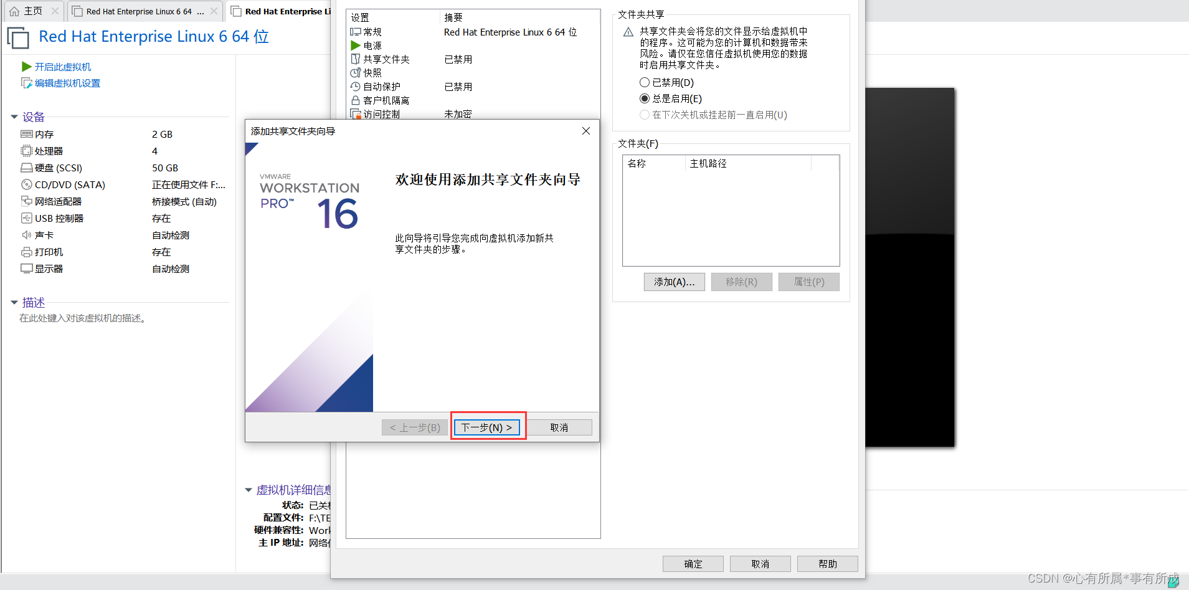Open the 编辑虚拟机设置 link

coord(67,83)
